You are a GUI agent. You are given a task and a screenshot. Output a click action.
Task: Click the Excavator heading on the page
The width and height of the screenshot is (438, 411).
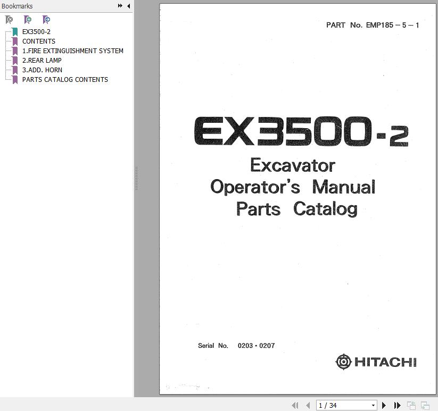click(x=293, y=165)
